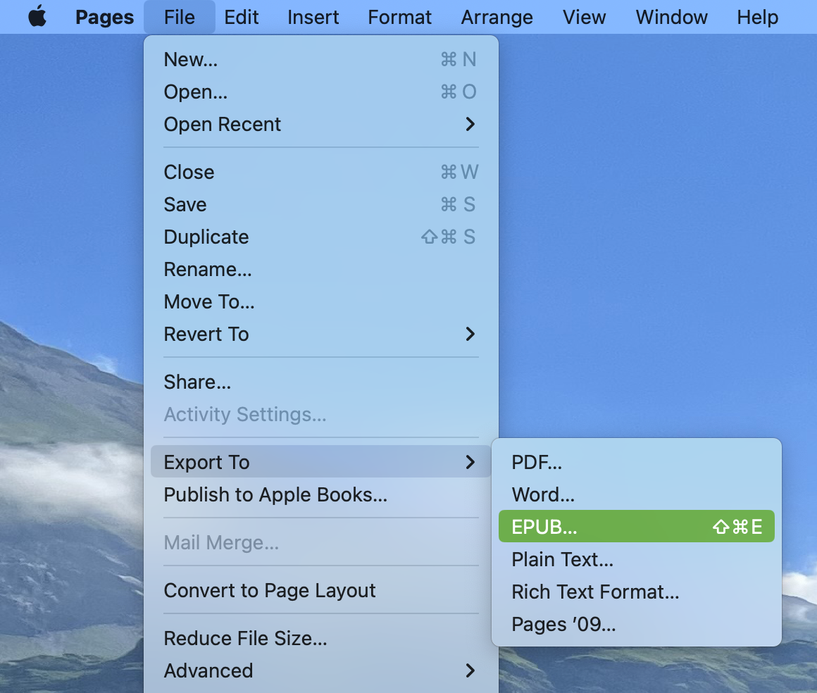Select Save in the File menu
The width and height of the screenshot is (817, 693).
(x=321, y=204)
